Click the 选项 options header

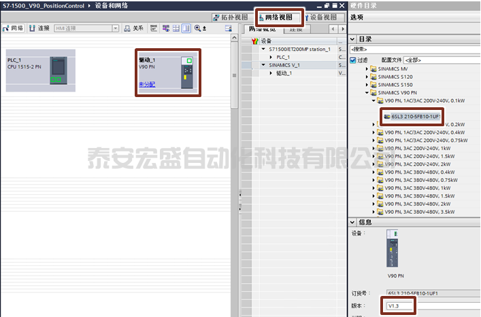[x=356, y=18]
